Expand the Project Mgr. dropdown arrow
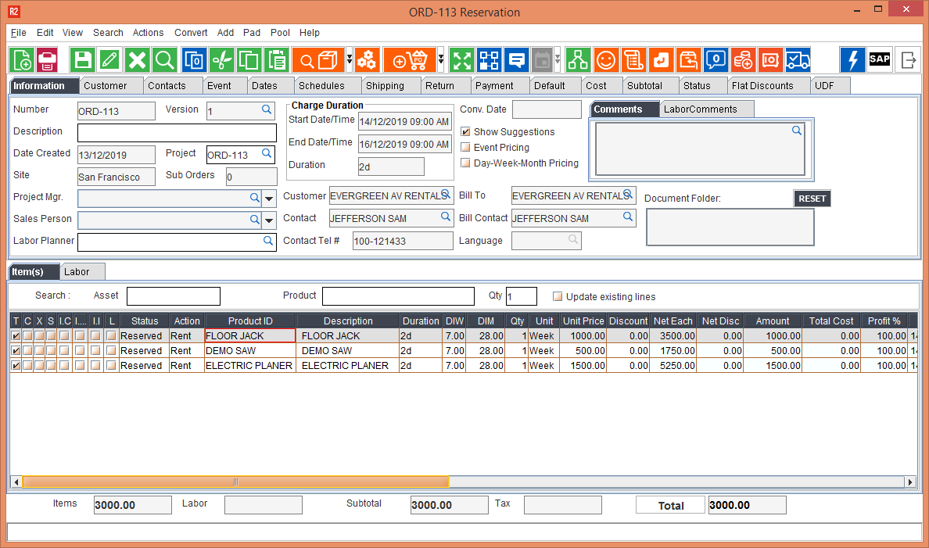This screenshot has height=548, width=929. click(x=270, y=199)
